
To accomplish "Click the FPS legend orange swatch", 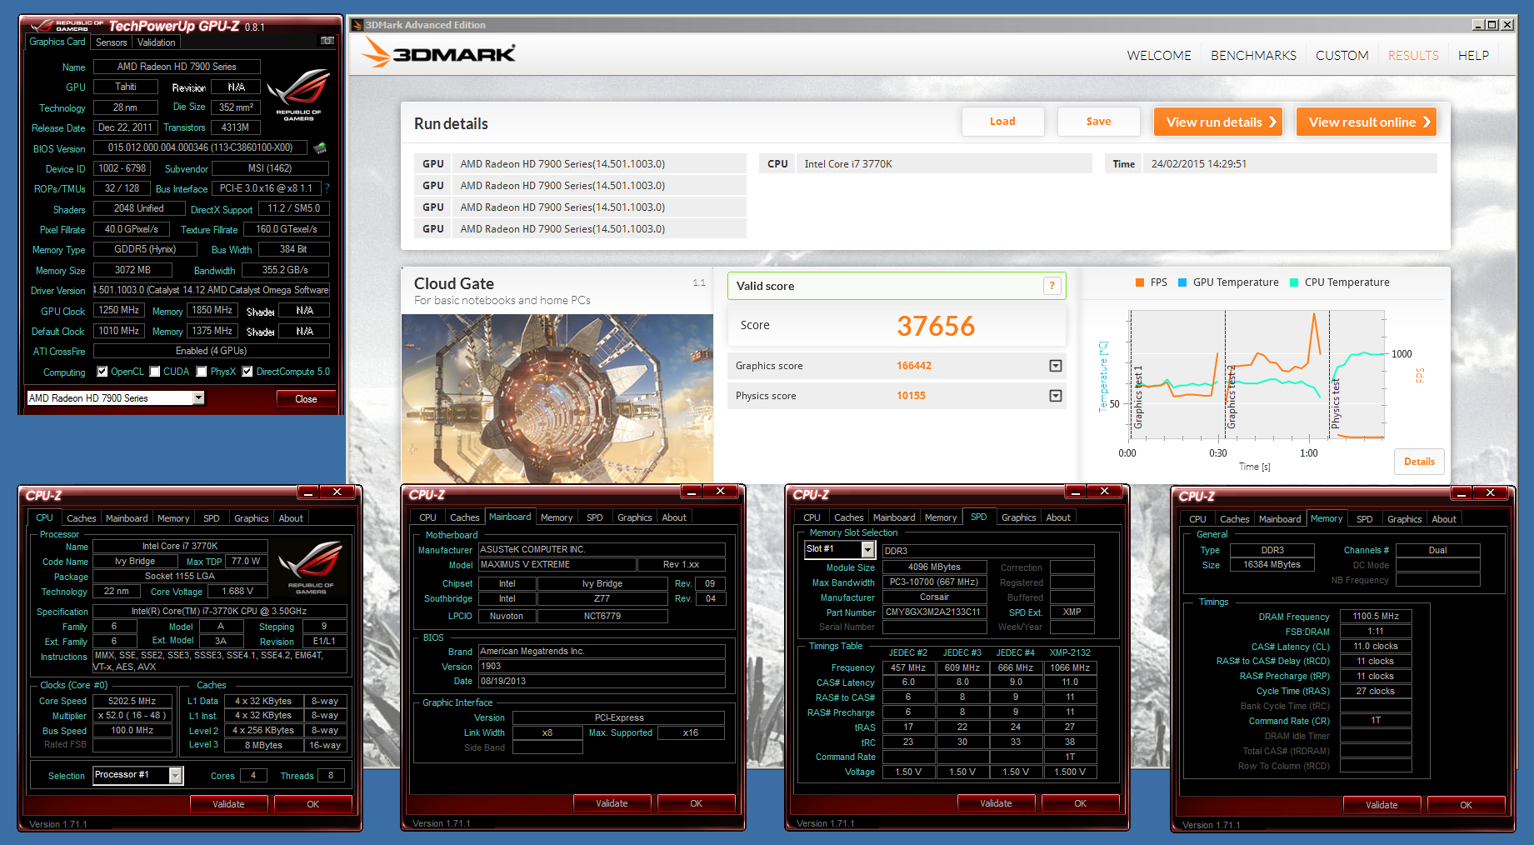I will tap(1139, 282).
